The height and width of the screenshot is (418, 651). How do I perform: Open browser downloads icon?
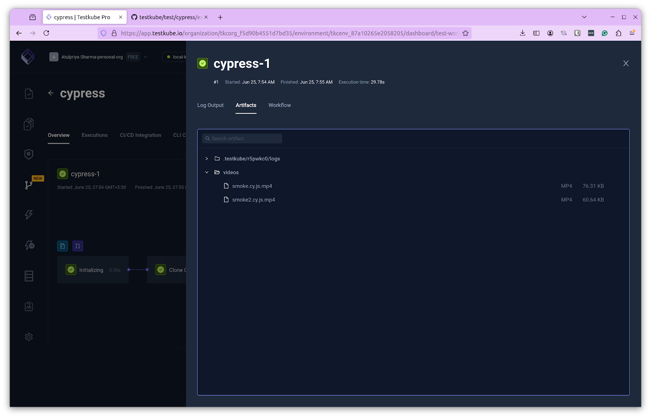coord(522,33)
